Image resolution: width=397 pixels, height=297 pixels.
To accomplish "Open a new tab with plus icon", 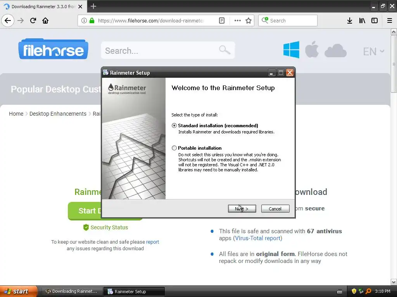I will click(93, 6).
